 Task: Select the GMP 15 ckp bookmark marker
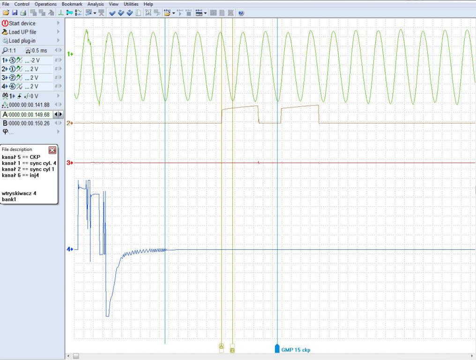coord(277,349)
